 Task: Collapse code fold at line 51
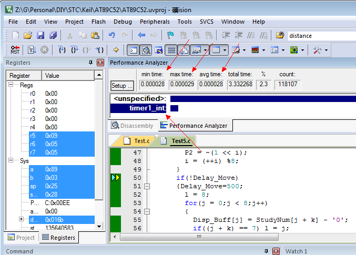[x=147, y=187]
